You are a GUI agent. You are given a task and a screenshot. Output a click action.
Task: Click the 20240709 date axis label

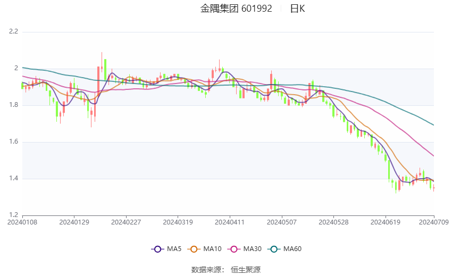[434, 222]
